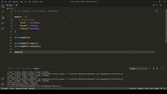Open errors and warnings count in status bar
The height and width of the screenshot is (94, 167).
point(32,89)
